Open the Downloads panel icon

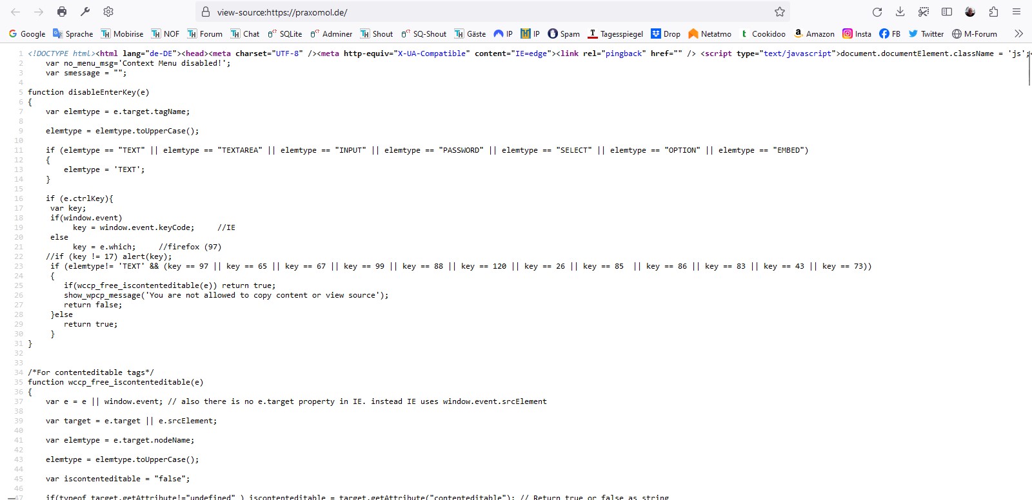point(900,12)
